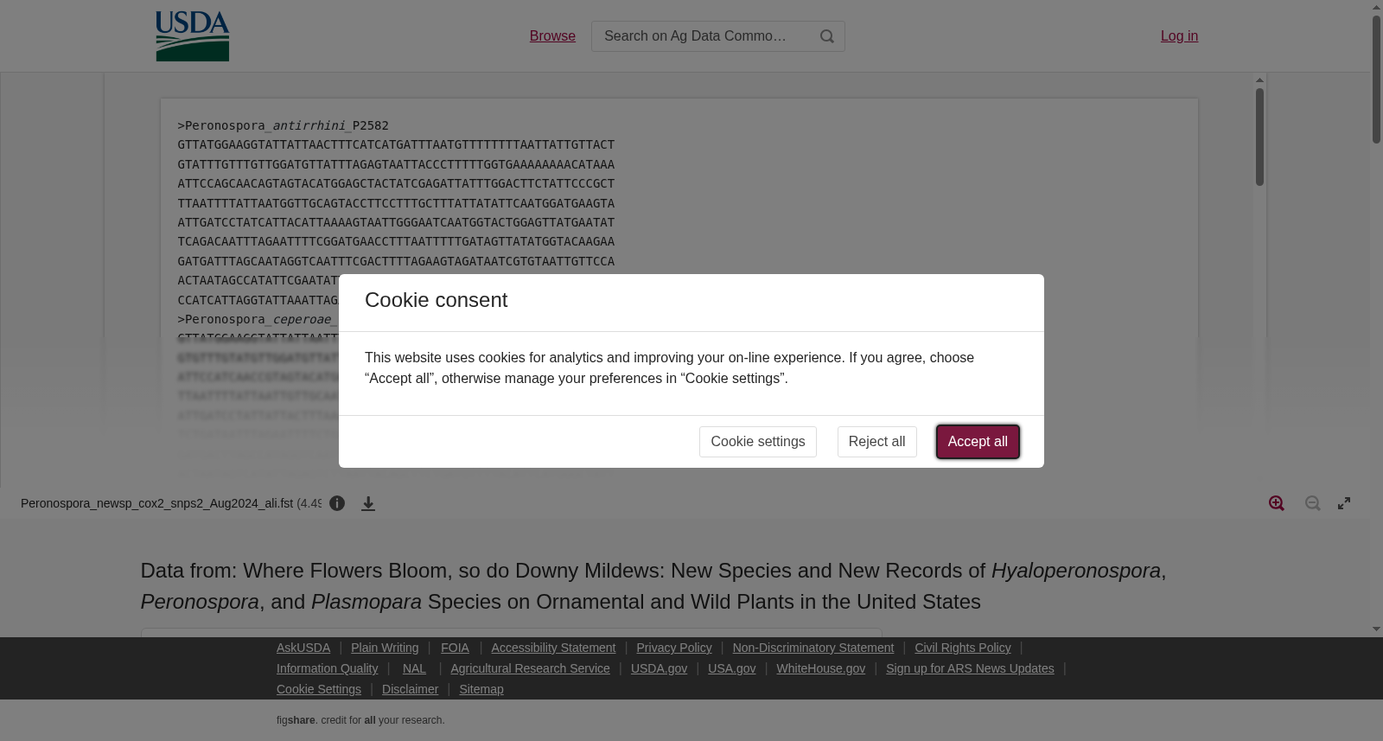The width and height of the screenshot is (1383, 741).
Task: Open Plain Writing footer link
Action: click(385, 648)
